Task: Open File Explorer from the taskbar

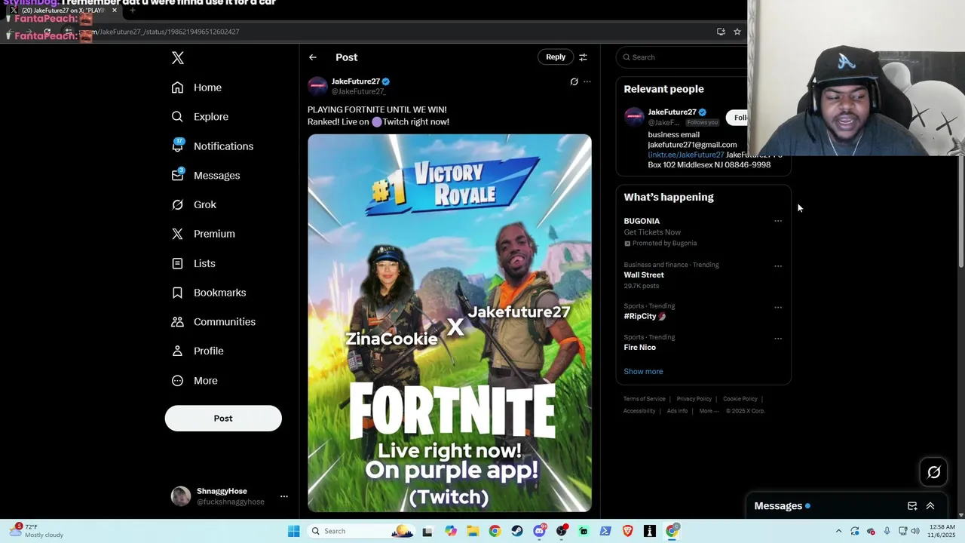Action: 473,531
